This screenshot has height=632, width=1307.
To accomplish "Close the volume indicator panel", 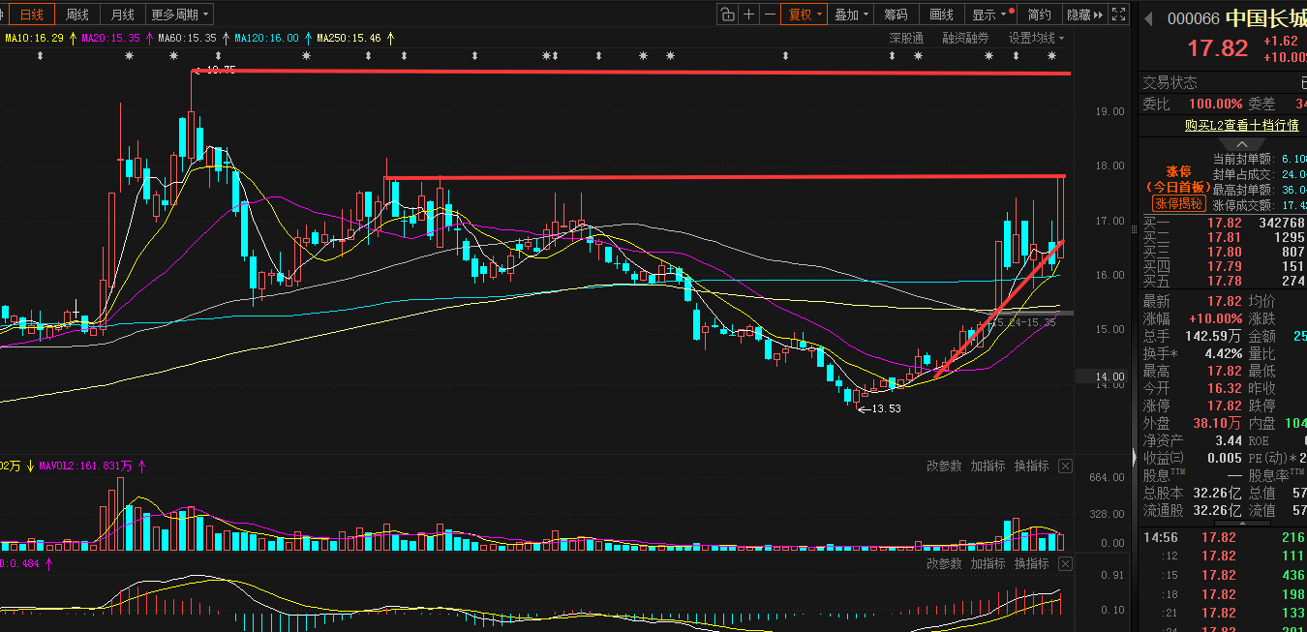I will coord(1065,466).
